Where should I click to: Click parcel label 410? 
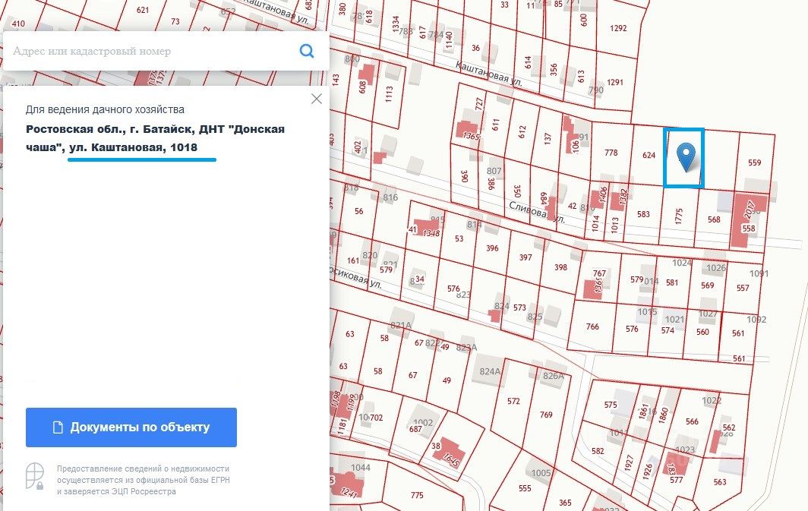(18, 24)
